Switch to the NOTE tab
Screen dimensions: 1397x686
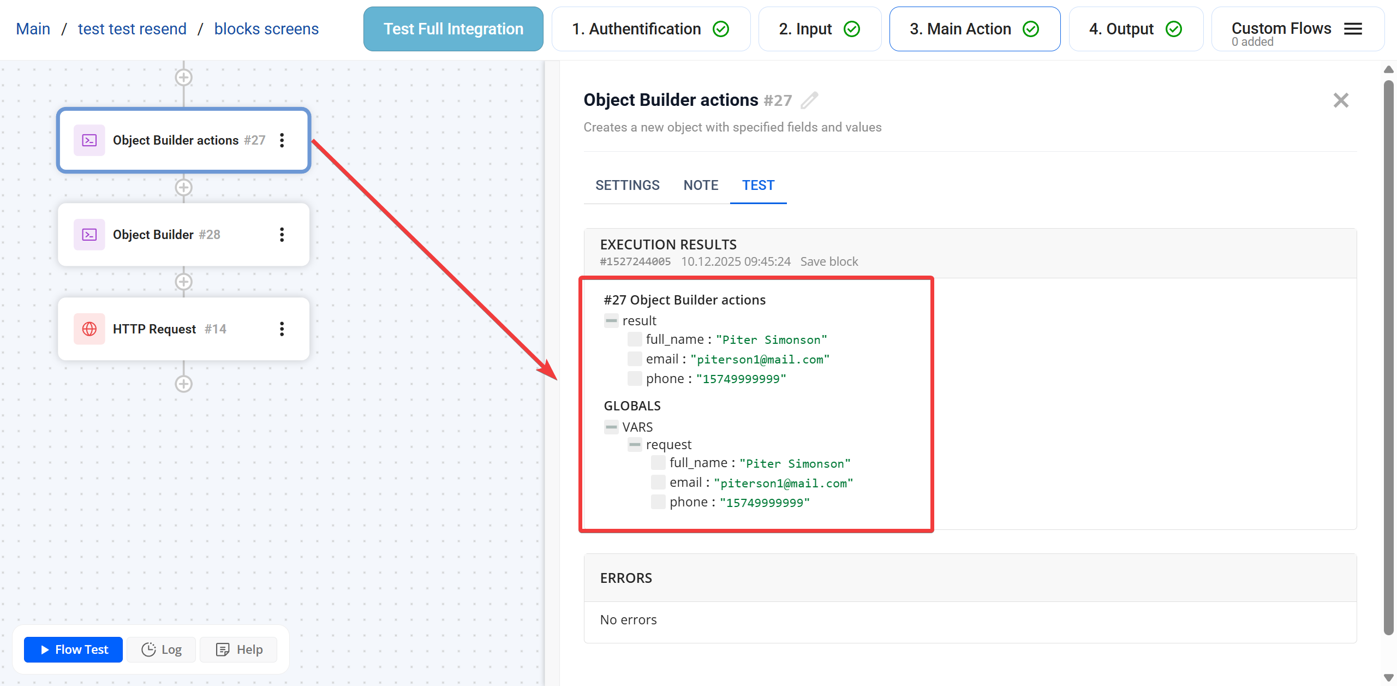701,186
